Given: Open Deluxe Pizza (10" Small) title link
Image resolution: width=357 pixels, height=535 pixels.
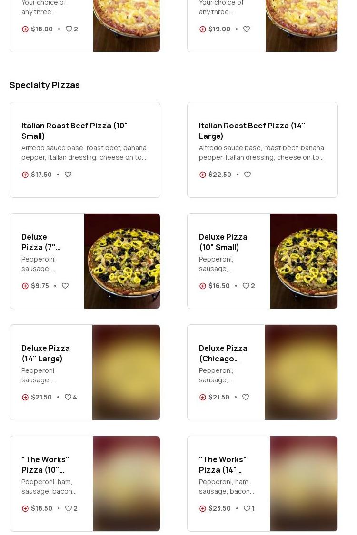Looking at the screenshot, I should (223, 242).
